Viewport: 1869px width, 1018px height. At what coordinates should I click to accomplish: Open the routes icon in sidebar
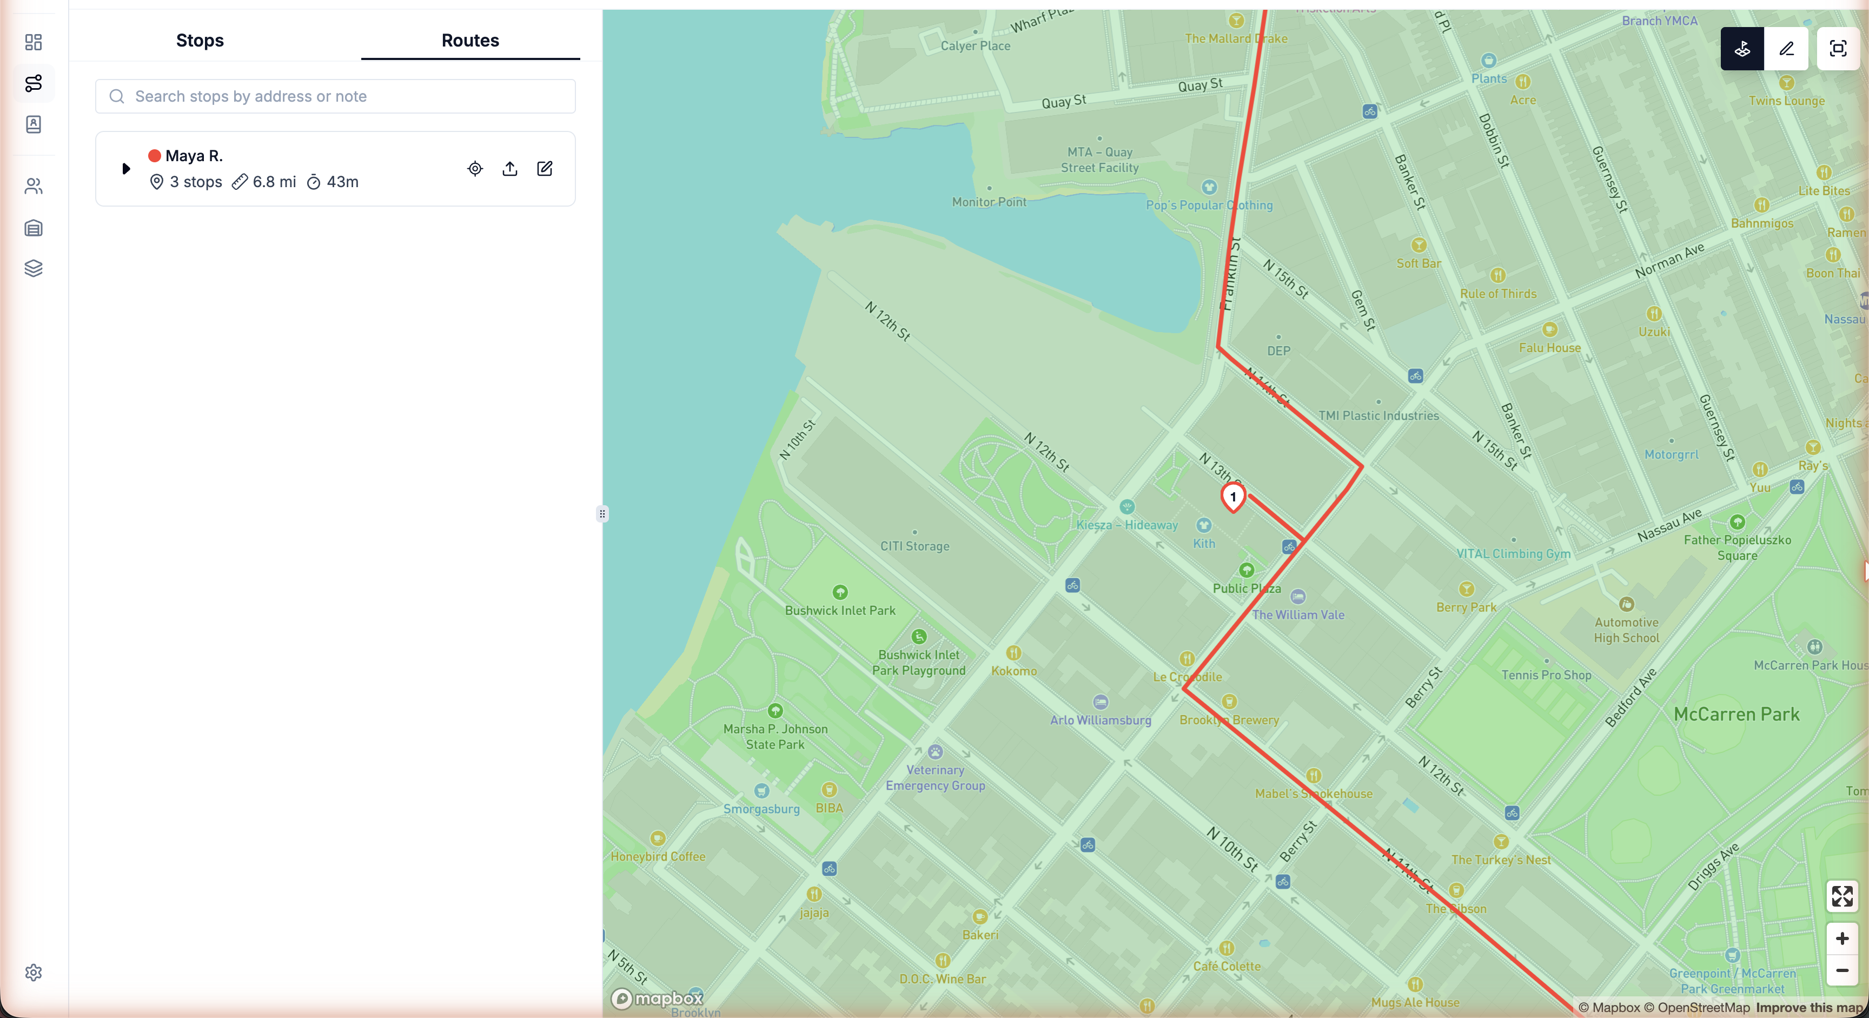(x=34, y=83)
